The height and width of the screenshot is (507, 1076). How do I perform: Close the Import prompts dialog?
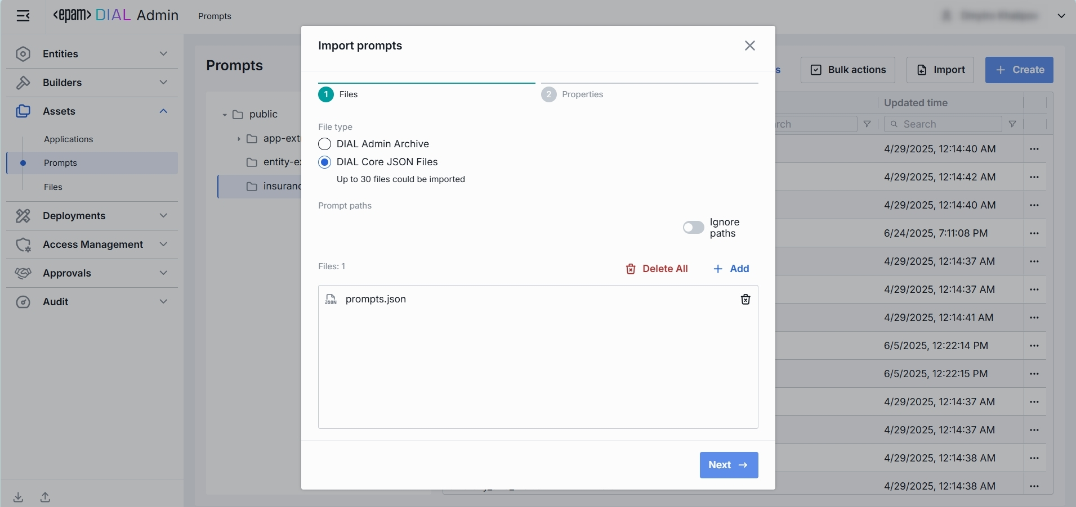tap(749, 46)
